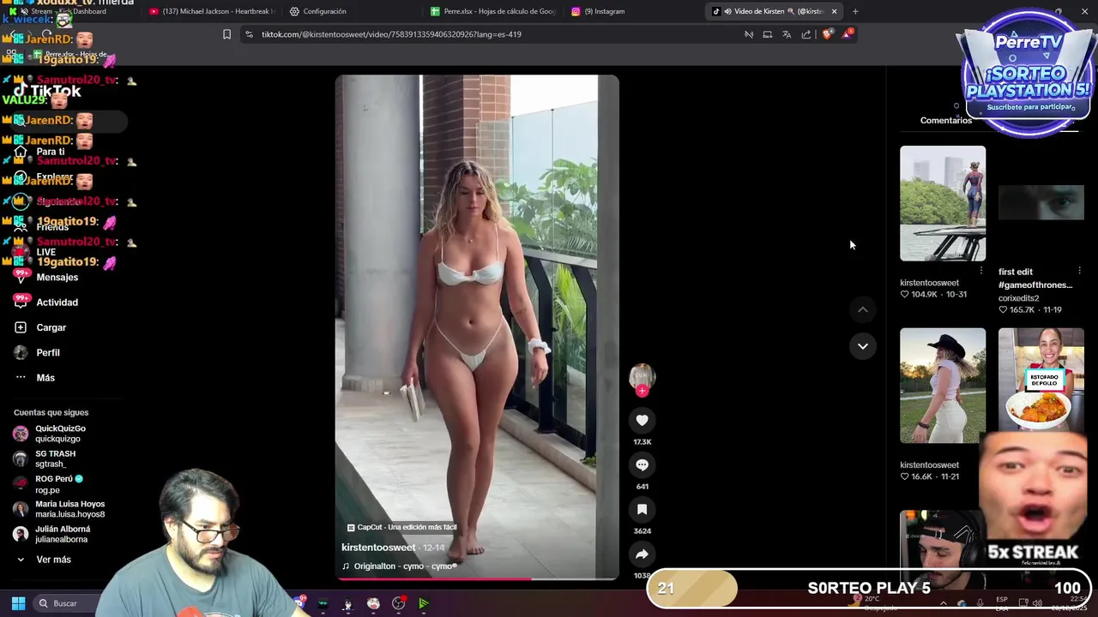Click the CapCut edición más fácil label

coord(401,527)
